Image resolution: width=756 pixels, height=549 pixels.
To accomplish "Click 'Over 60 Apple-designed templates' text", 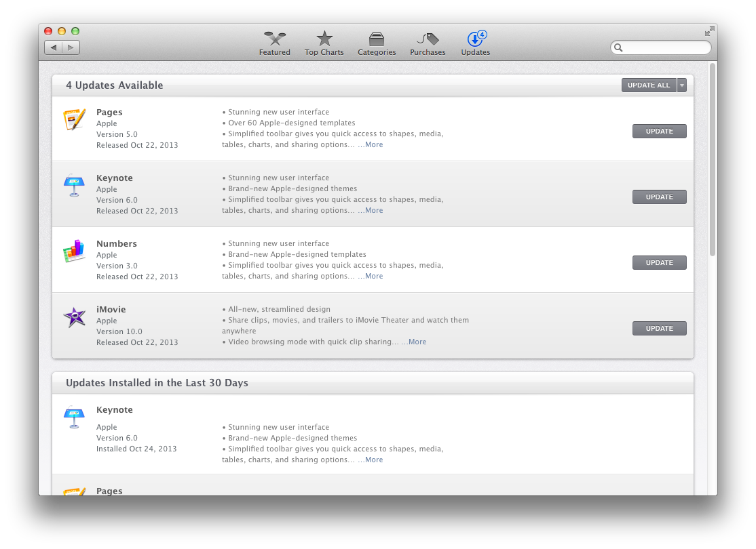I will pos(292,123).
